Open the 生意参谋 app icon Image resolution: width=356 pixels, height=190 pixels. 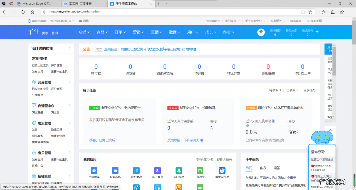[94, 171]
